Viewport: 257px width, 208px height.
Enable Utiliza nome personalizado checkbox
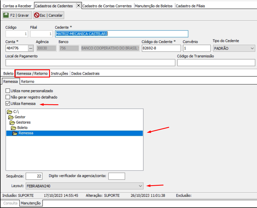coord(8,91)
